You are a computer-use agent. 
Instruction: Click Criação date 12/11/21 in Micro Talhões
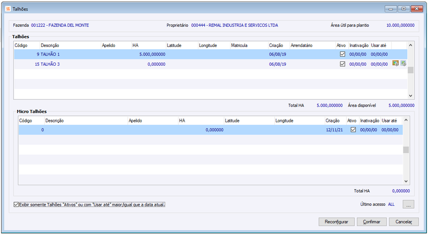click(334, 130)
